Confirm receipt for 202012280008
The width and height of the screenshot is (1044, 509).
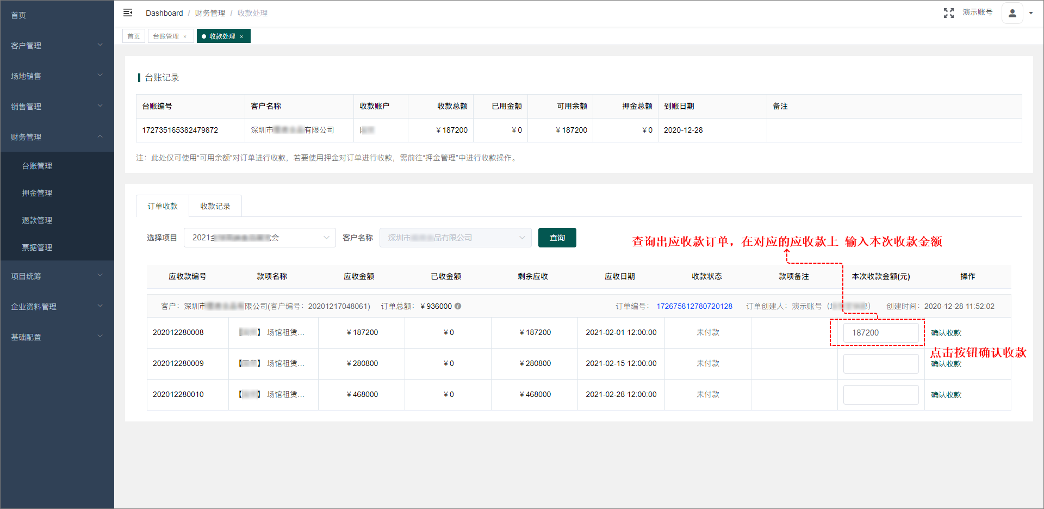[x=946, y=333]
